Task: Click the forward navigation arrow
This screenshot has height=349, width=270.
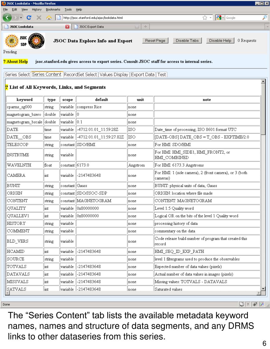Action: click(16, 18)
